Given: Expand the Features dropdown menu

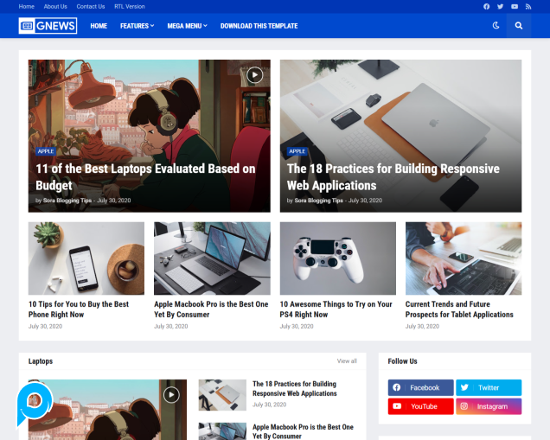Looking at the screenshot, I should pos(137,26).
